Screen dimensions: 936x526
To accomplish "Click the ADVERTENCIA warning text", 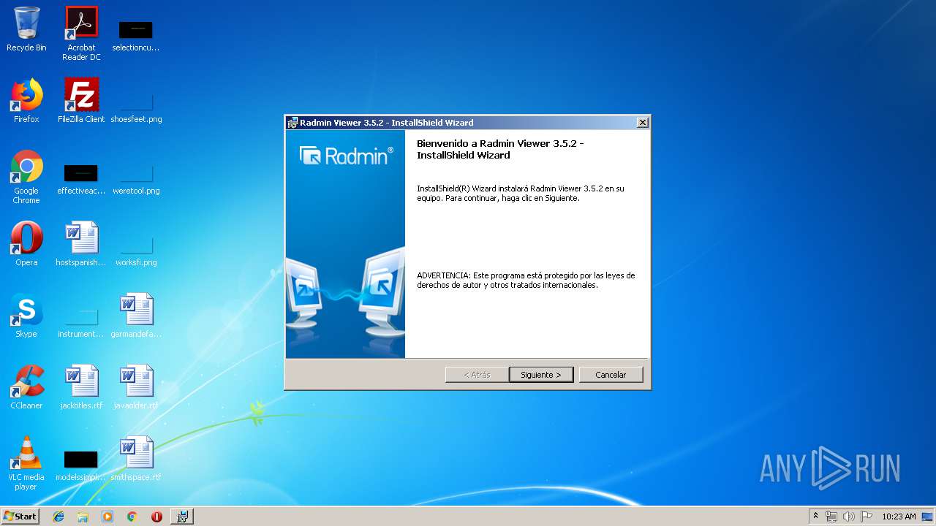I will (526, 280).
